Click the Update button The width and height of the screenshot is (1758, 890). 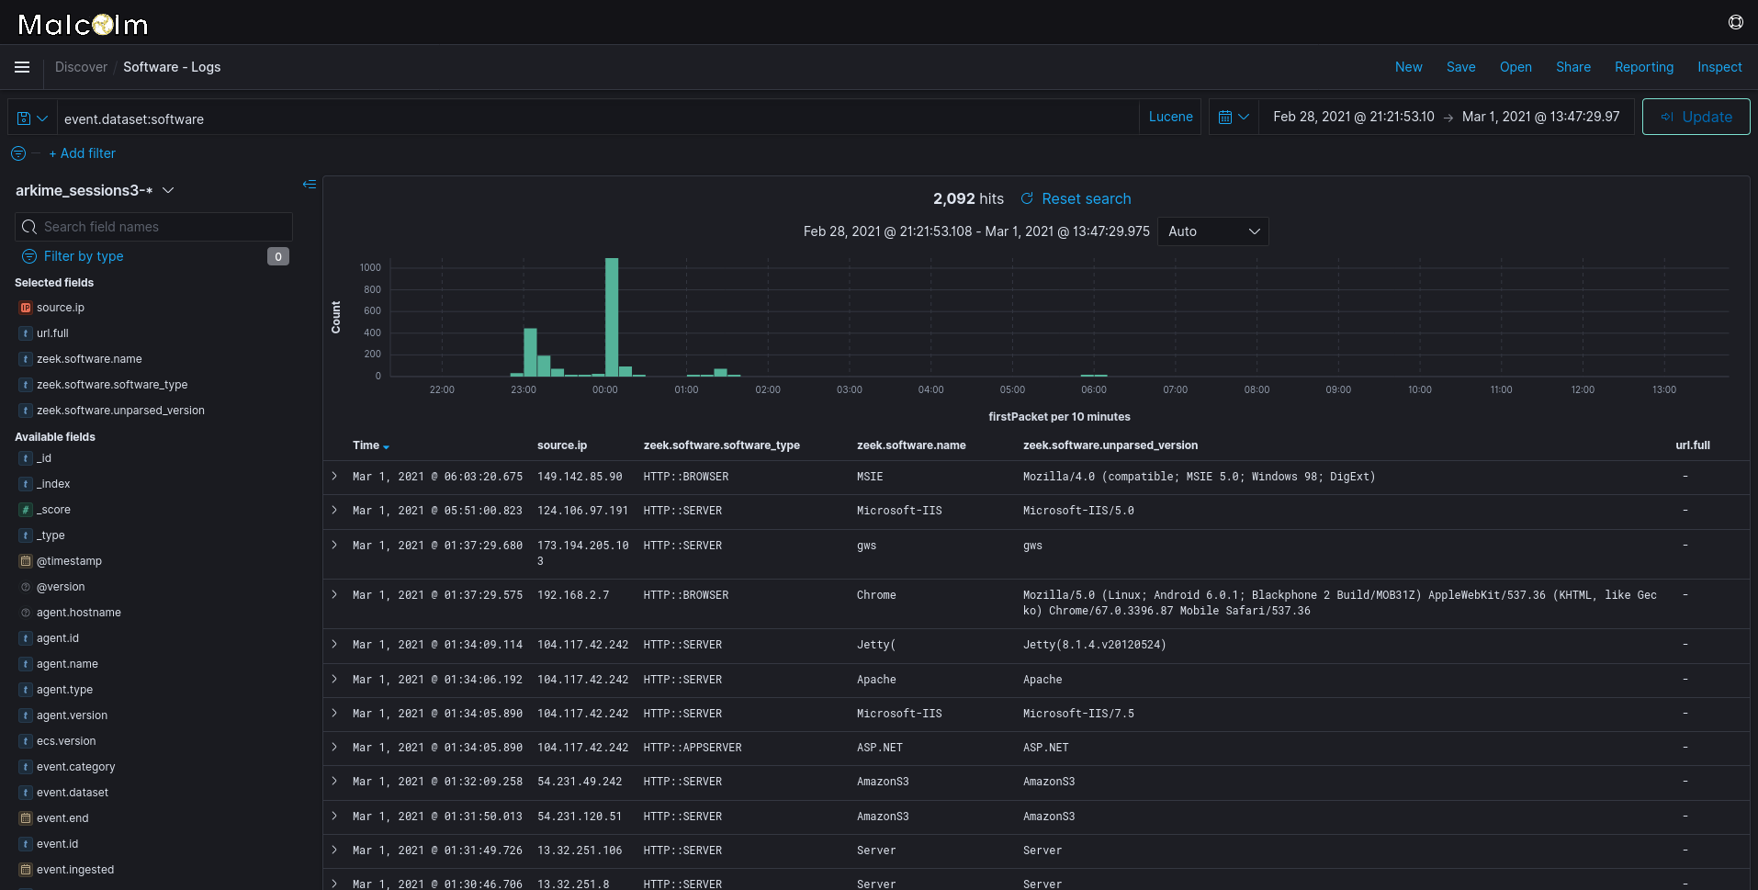1695,117
